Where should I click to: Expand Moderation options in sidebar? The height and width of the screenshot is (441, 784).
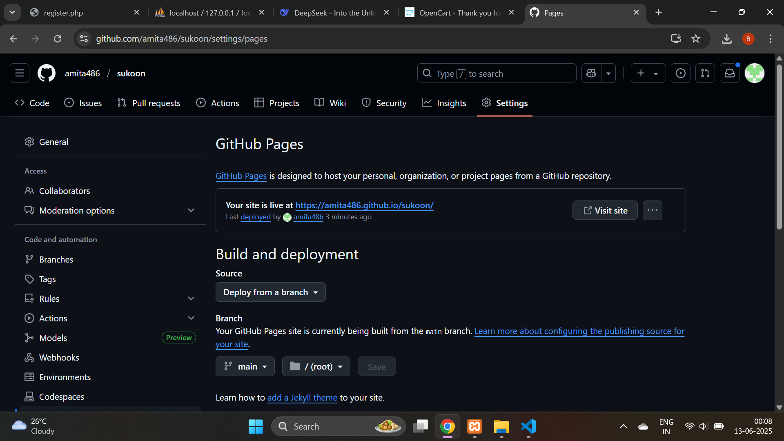(x=191, y=210)
